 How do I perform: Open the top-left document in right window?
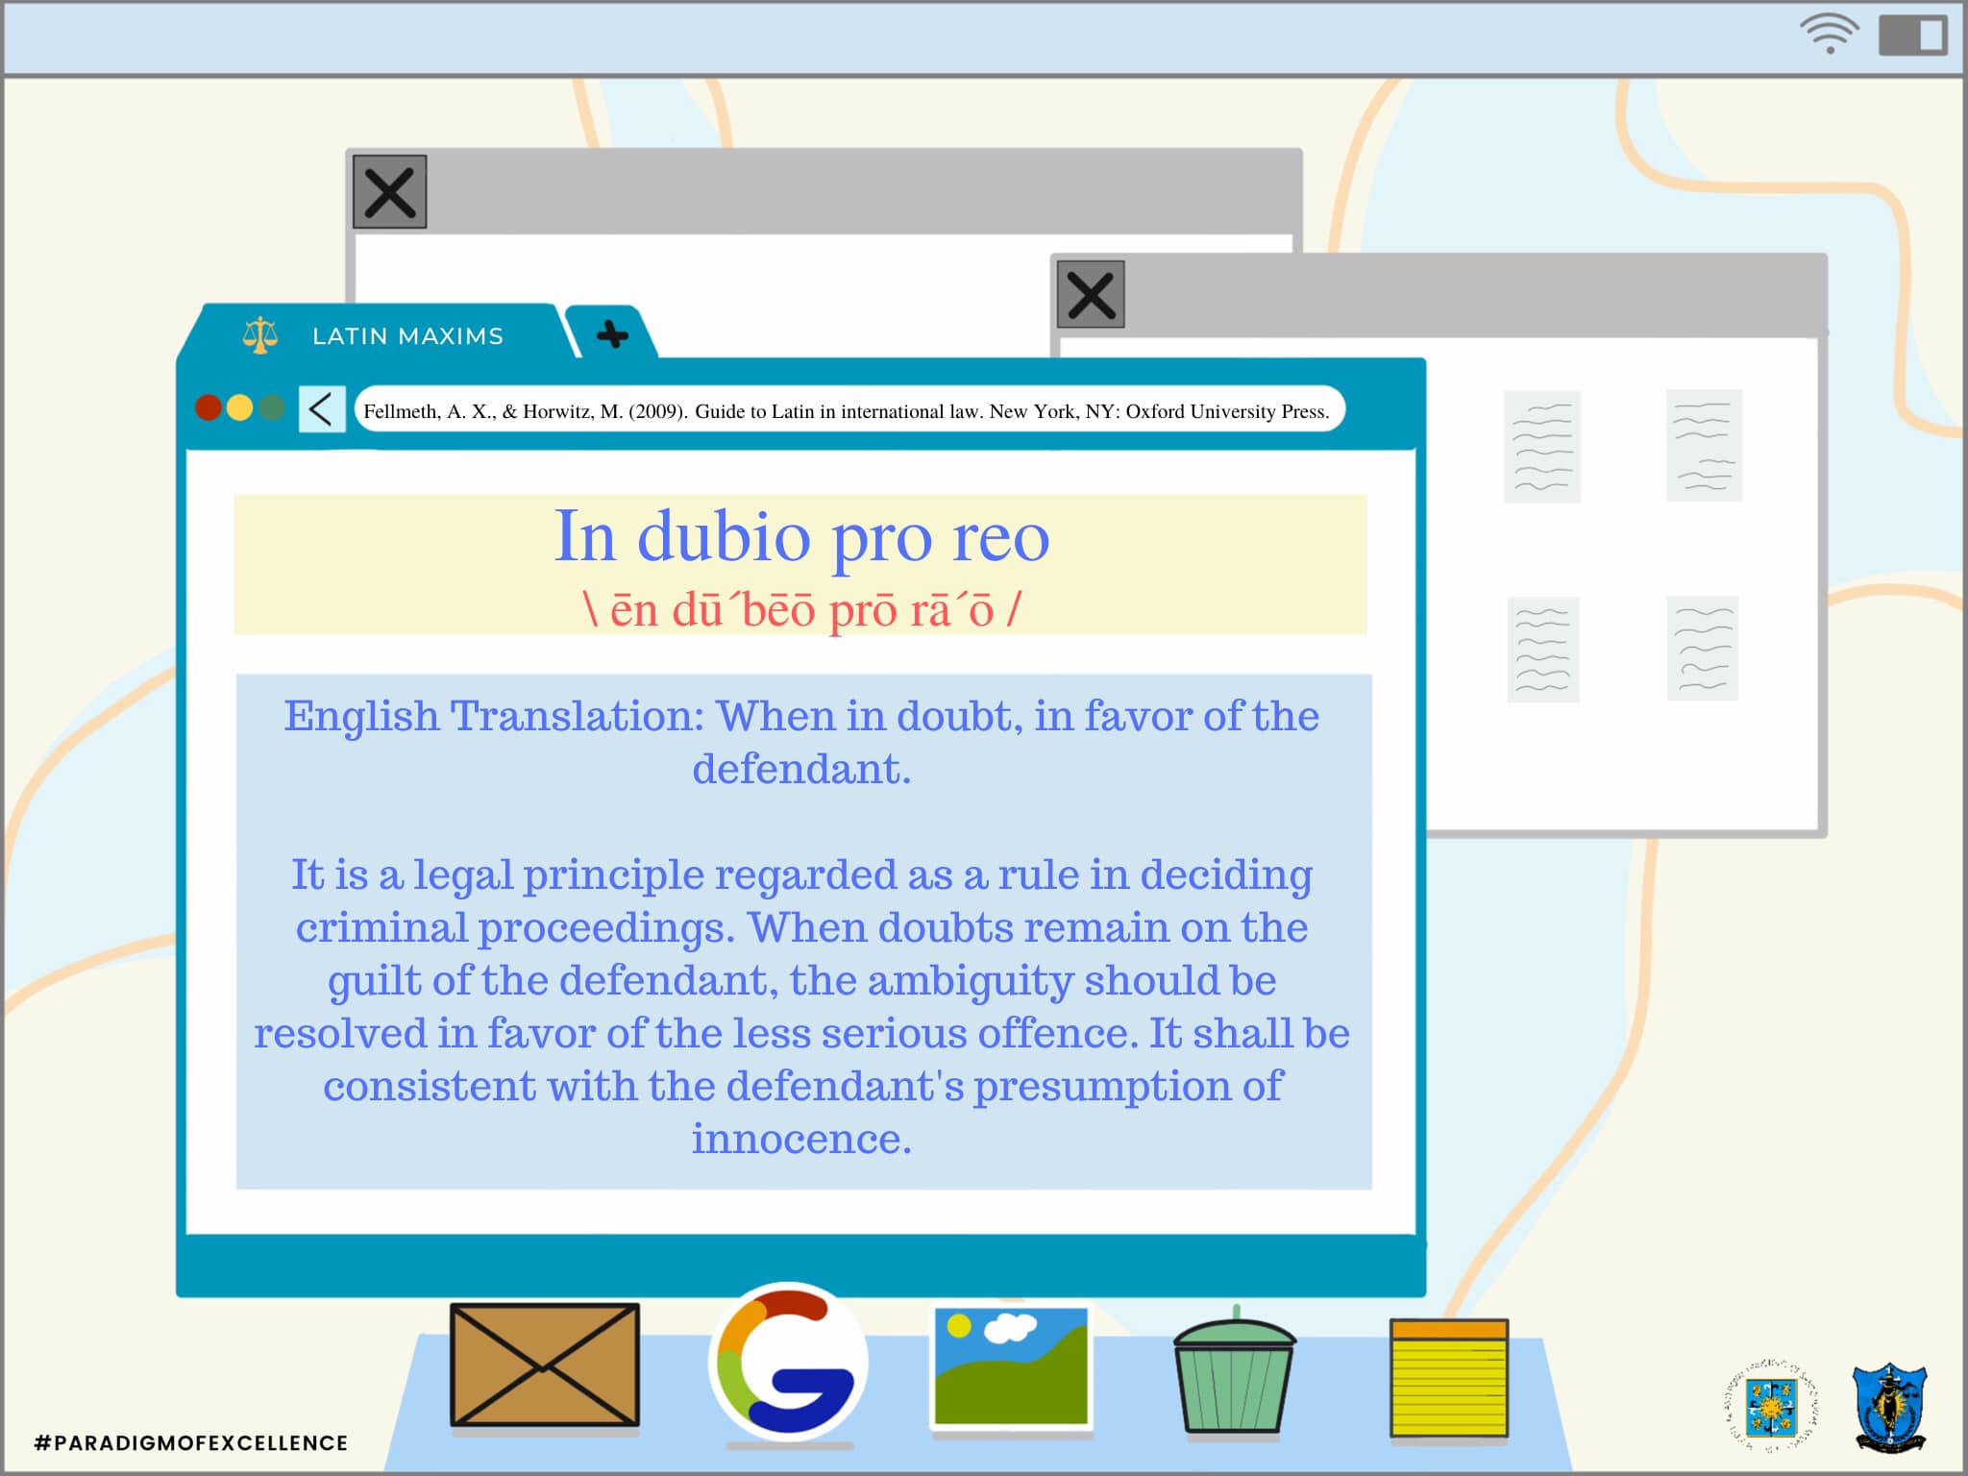1542,447
